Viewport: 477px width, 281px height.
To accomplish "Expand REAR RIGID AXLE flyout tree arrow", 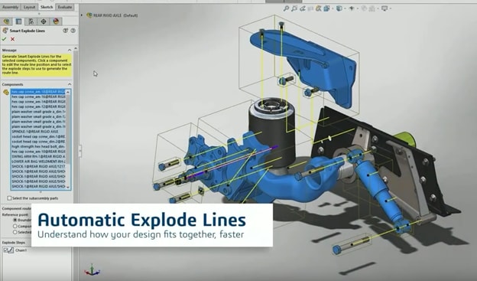I will [x=82, y=15].
